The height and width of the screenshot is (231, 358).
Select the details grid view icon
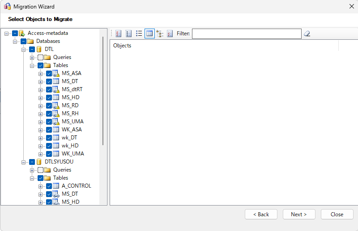pyautogui.click(x=149, y=34)
